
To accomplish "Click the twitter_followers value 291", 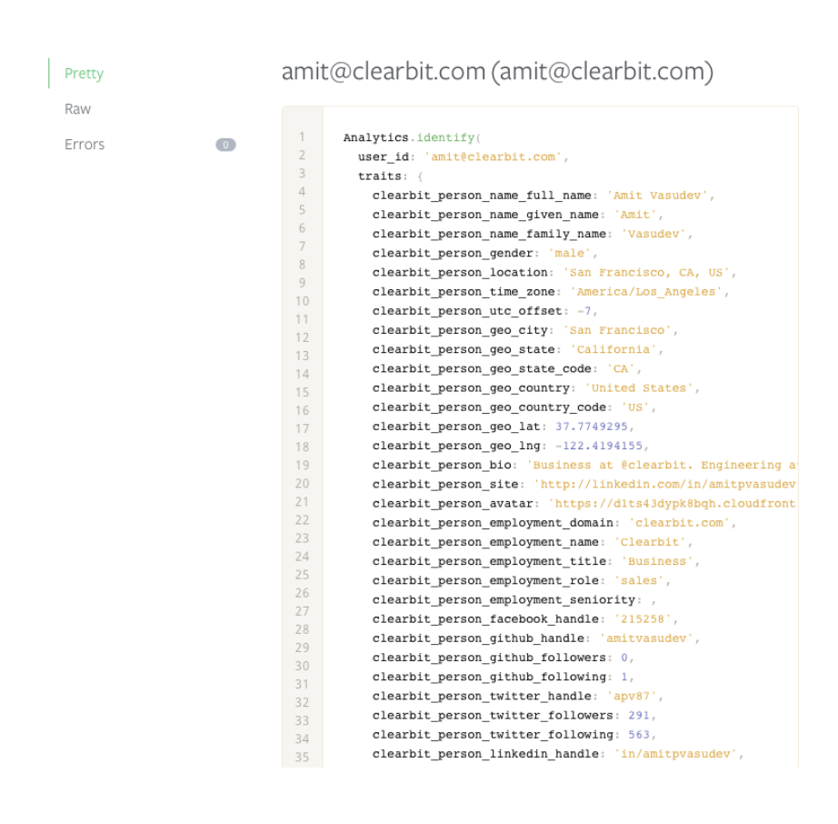I will 638,715.
